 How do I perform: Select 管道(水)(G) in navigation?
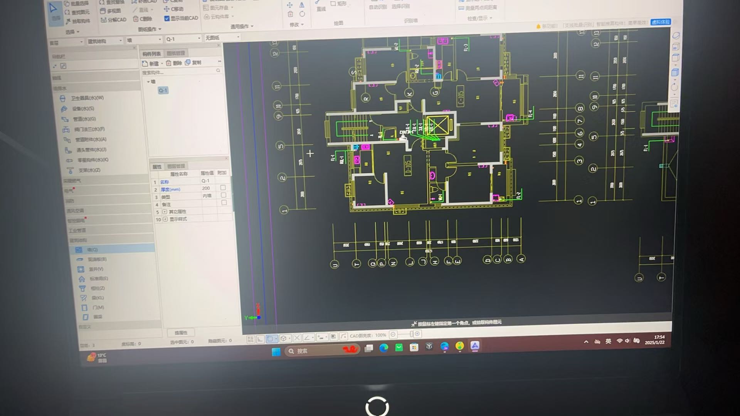tap(79, 119)
